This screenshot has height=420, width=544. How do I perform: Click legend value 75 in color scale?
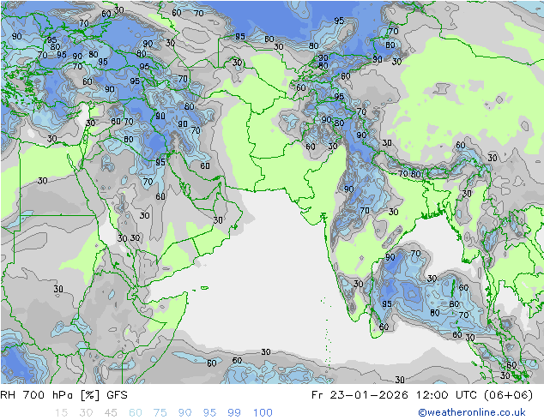(160, 413)
